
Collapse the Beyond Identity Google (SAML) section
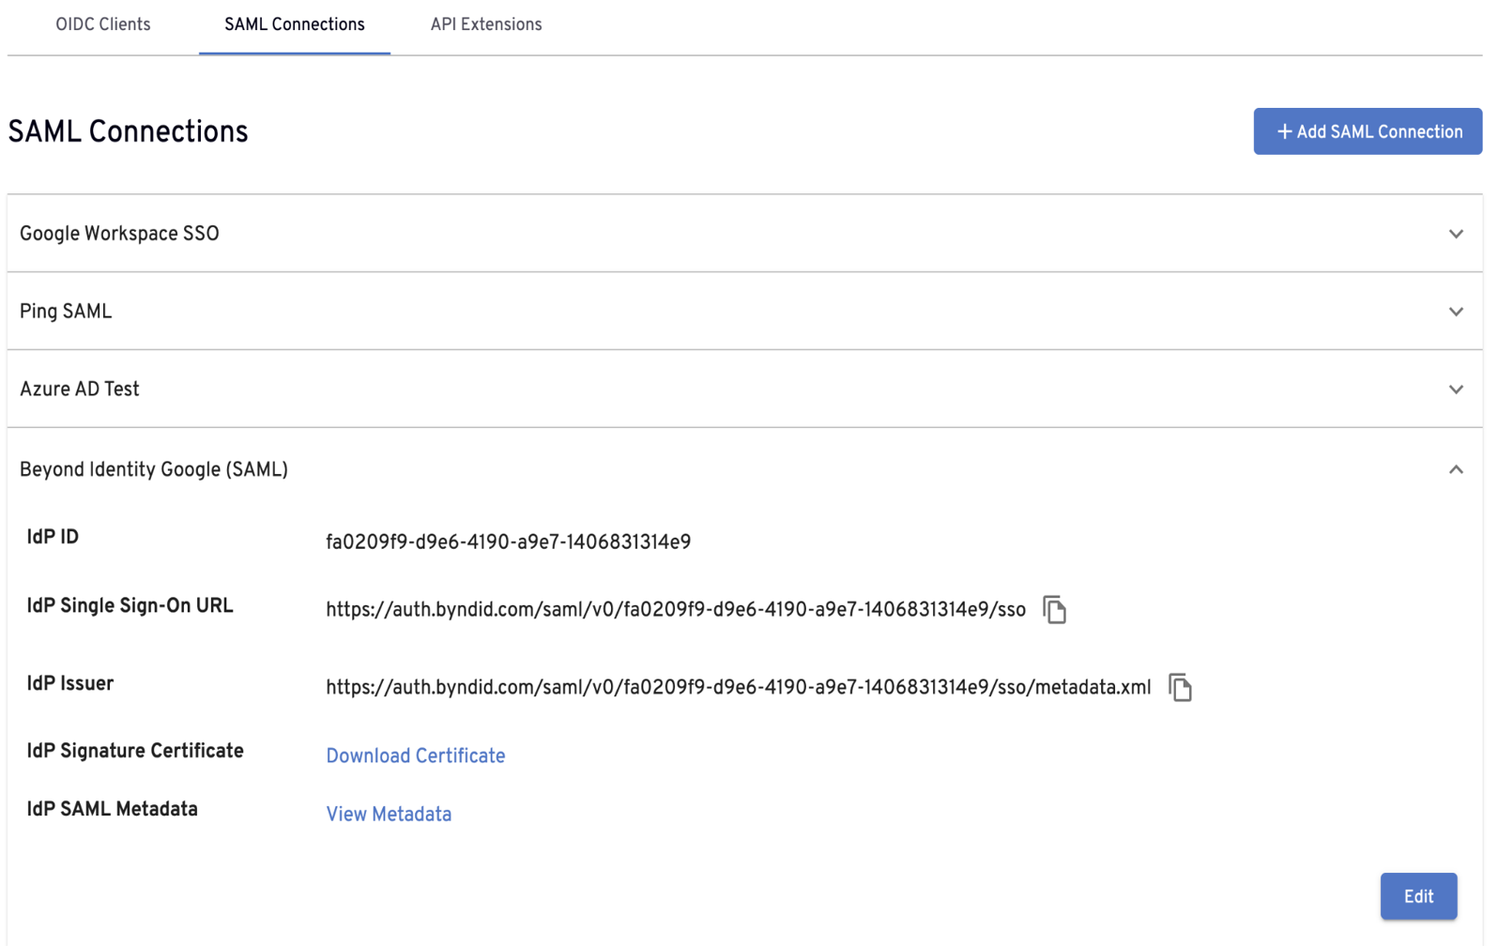(1456, 469)
